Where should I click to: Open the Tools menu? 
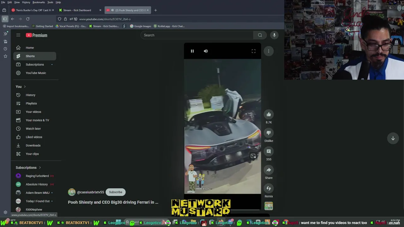pyautogui.click(x=50, y=2)
